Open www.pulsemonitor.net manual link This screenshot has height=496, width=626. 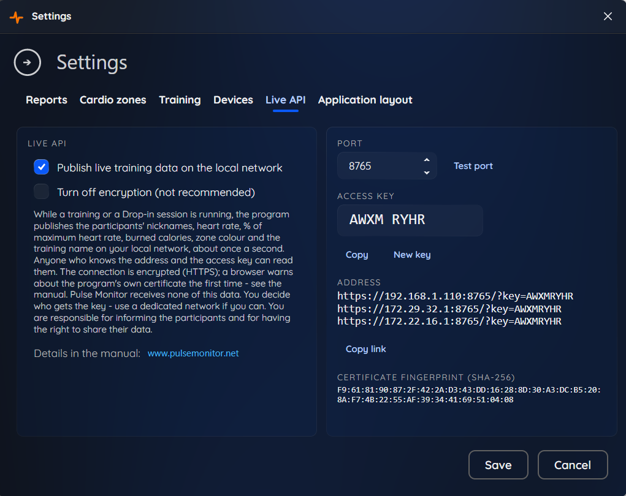[x=193, y=353]
